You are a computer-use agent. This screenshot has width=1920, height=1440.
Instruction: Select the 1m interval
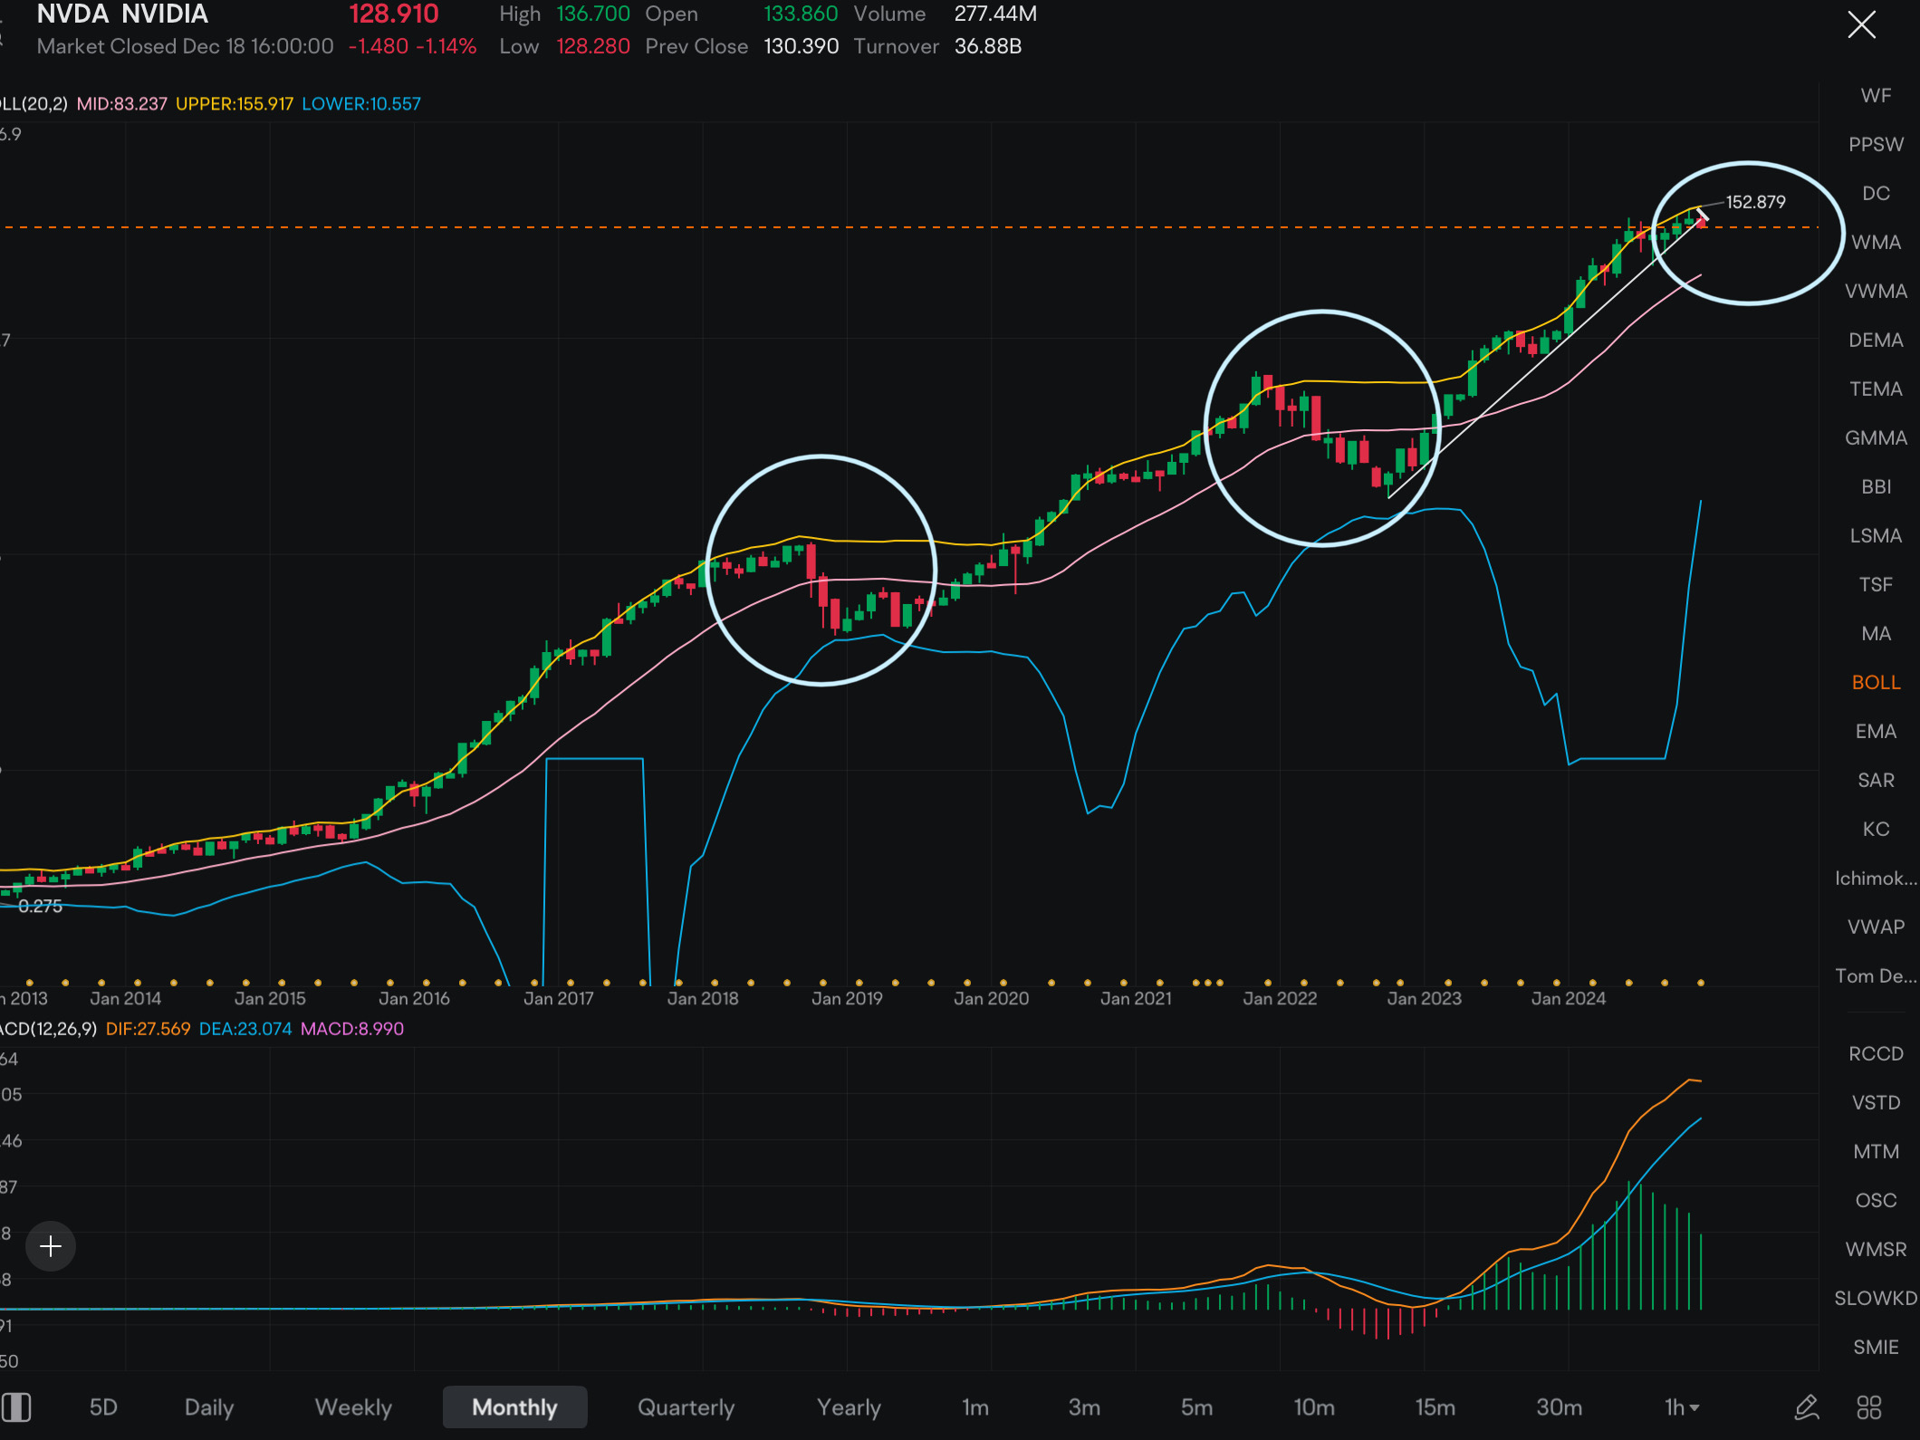975,1406
